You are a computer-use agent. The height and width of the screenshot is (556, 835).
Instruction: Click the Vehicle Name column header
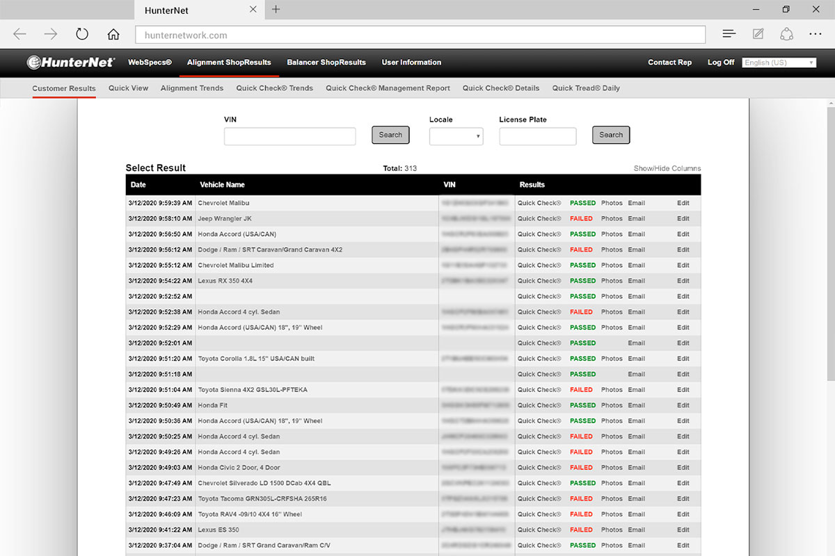coord(222,185)
